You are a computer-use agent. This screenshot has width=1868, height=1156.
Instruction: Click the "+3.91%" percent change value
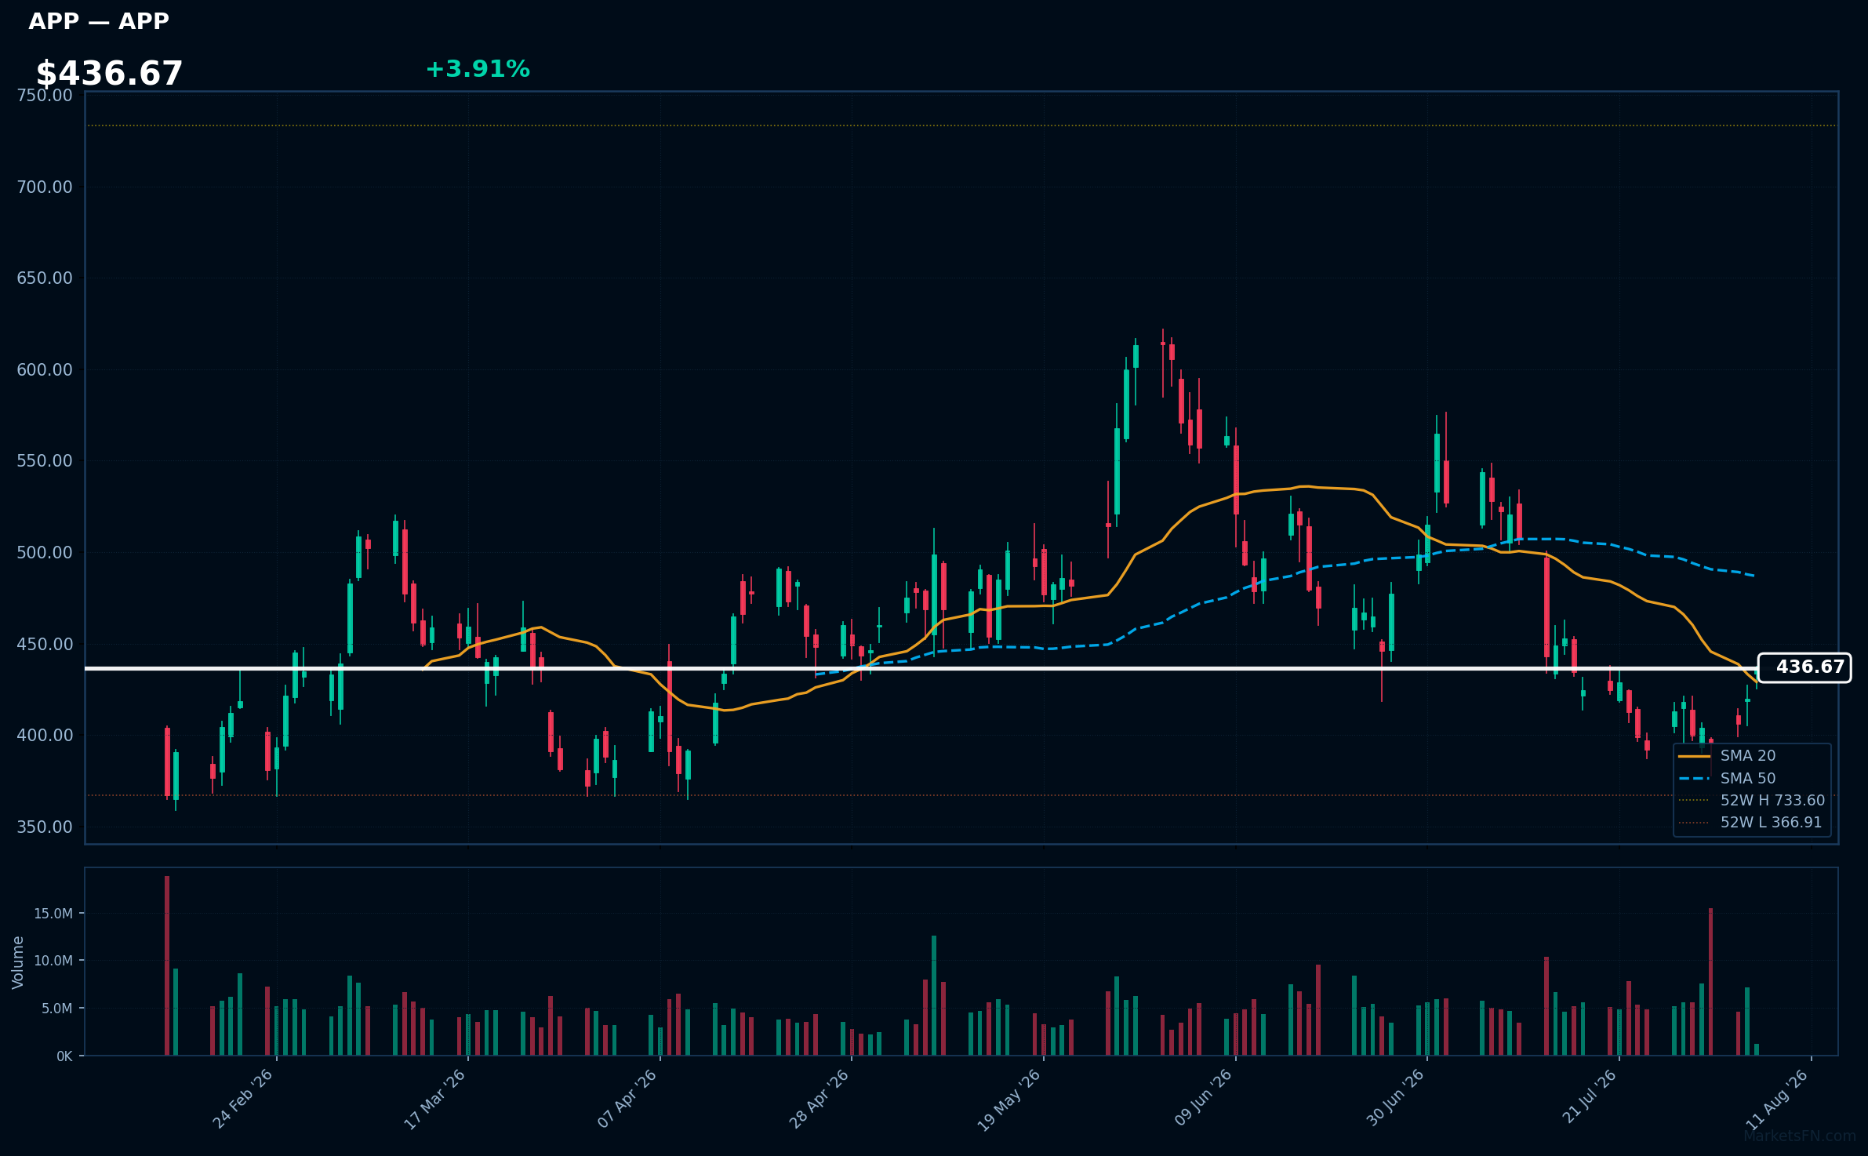click(478, 69)
